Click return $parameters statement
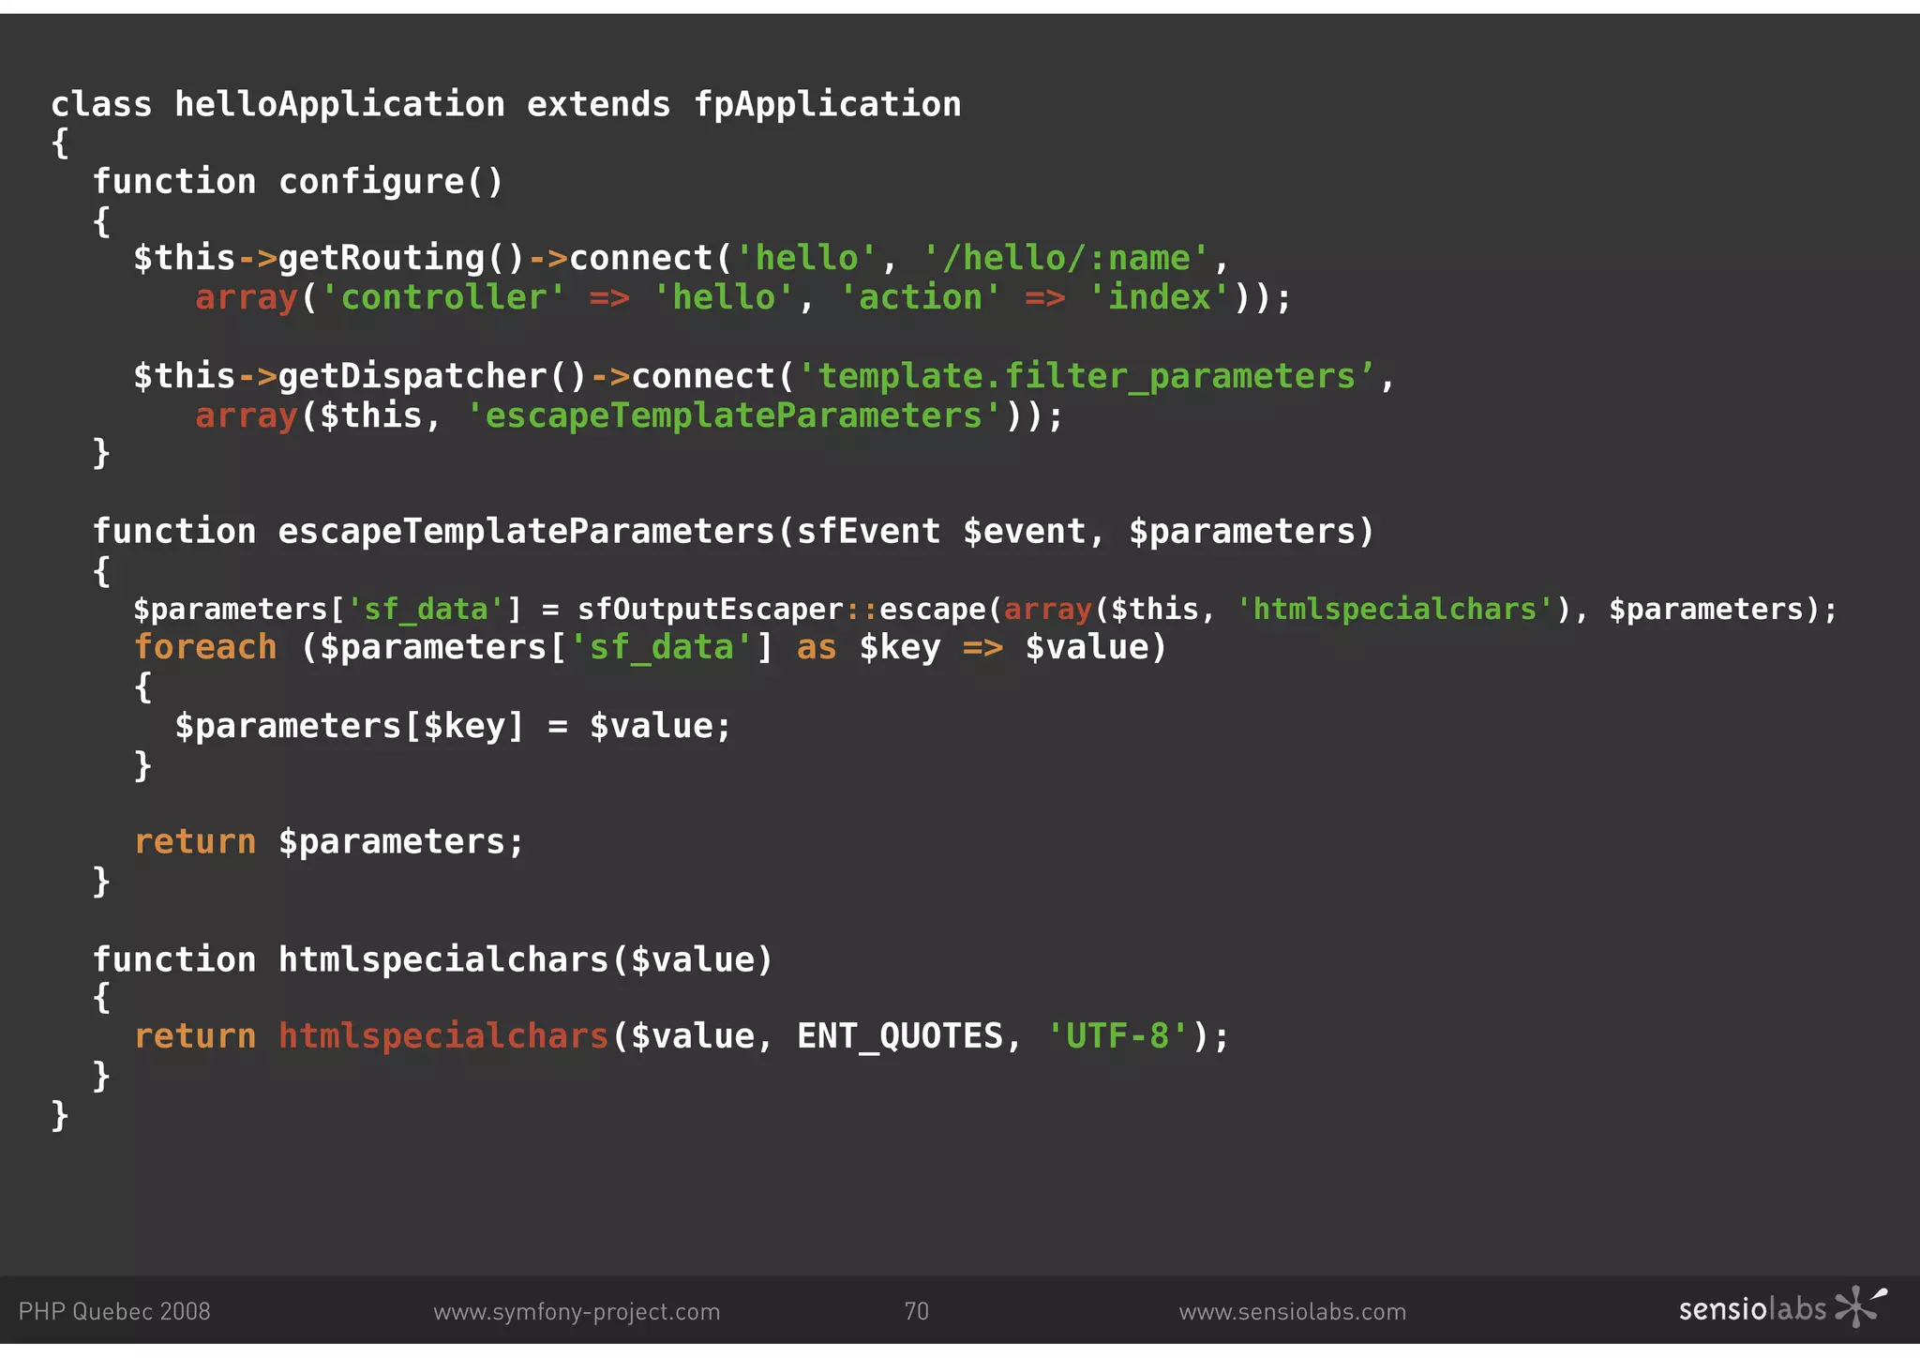This screenshot has height=1358, width=1920. 328,841
